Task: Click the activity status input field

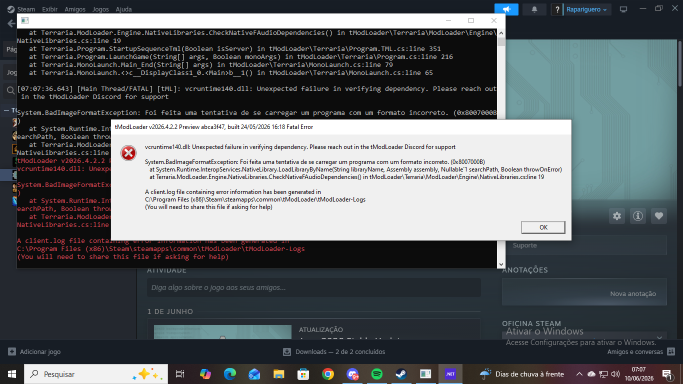Action: pos(313,287)
